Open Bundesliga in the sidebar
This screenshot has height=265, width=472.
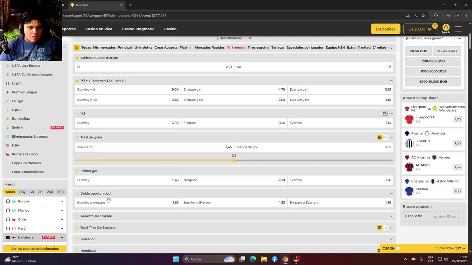[x=21, y=119]
